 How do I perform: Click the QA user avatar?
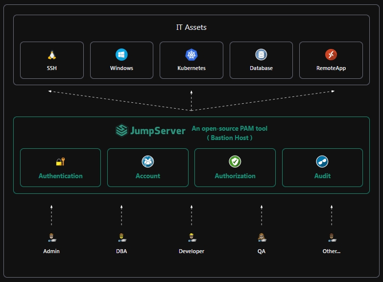point(262,237)
